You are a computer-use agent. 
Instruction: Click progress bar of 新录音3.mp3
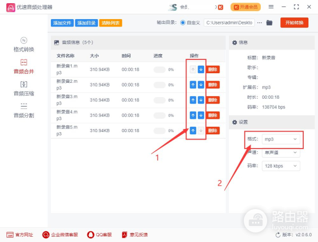(x=160, y=100)
